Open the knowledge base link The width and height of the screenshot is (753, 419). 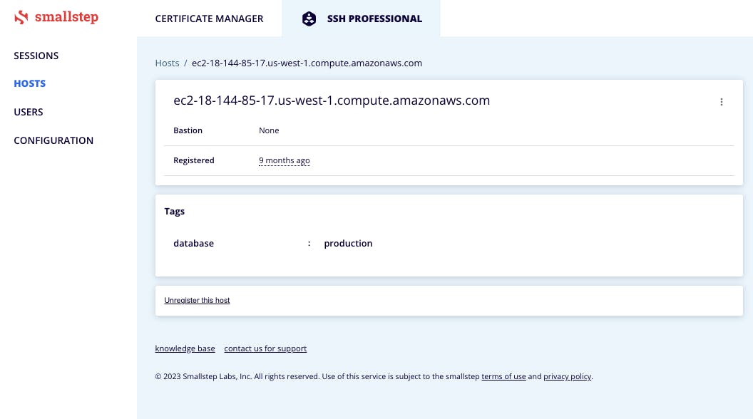pos(185,348)
